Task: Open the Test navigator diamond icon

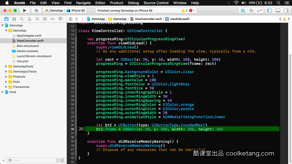Action: point(37,19)
